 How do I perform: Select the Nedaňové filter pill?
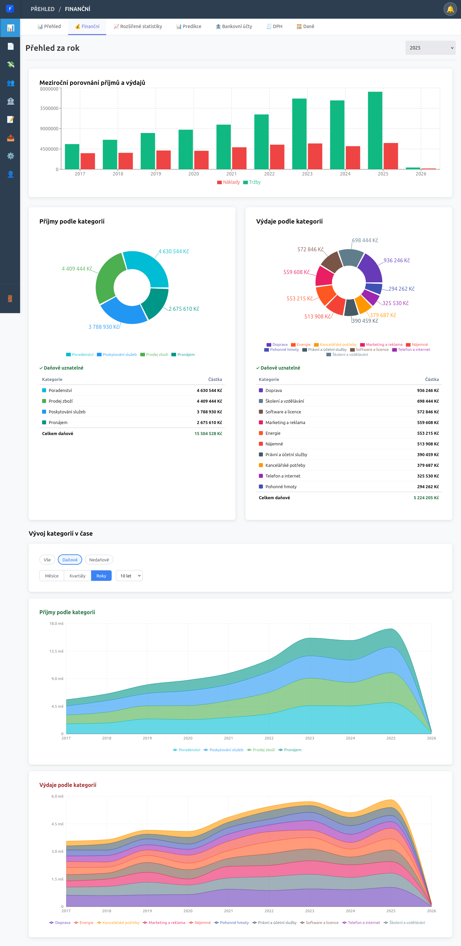pos(99,560)
